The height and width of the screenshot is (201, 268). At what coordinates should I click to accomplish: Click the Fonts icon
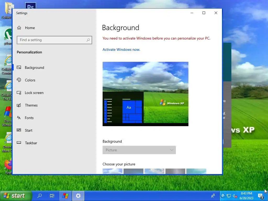[x=19, y=118]
